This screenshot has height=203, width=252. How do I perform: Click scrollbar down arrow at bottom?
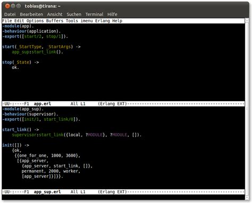(x=247, y=197)
